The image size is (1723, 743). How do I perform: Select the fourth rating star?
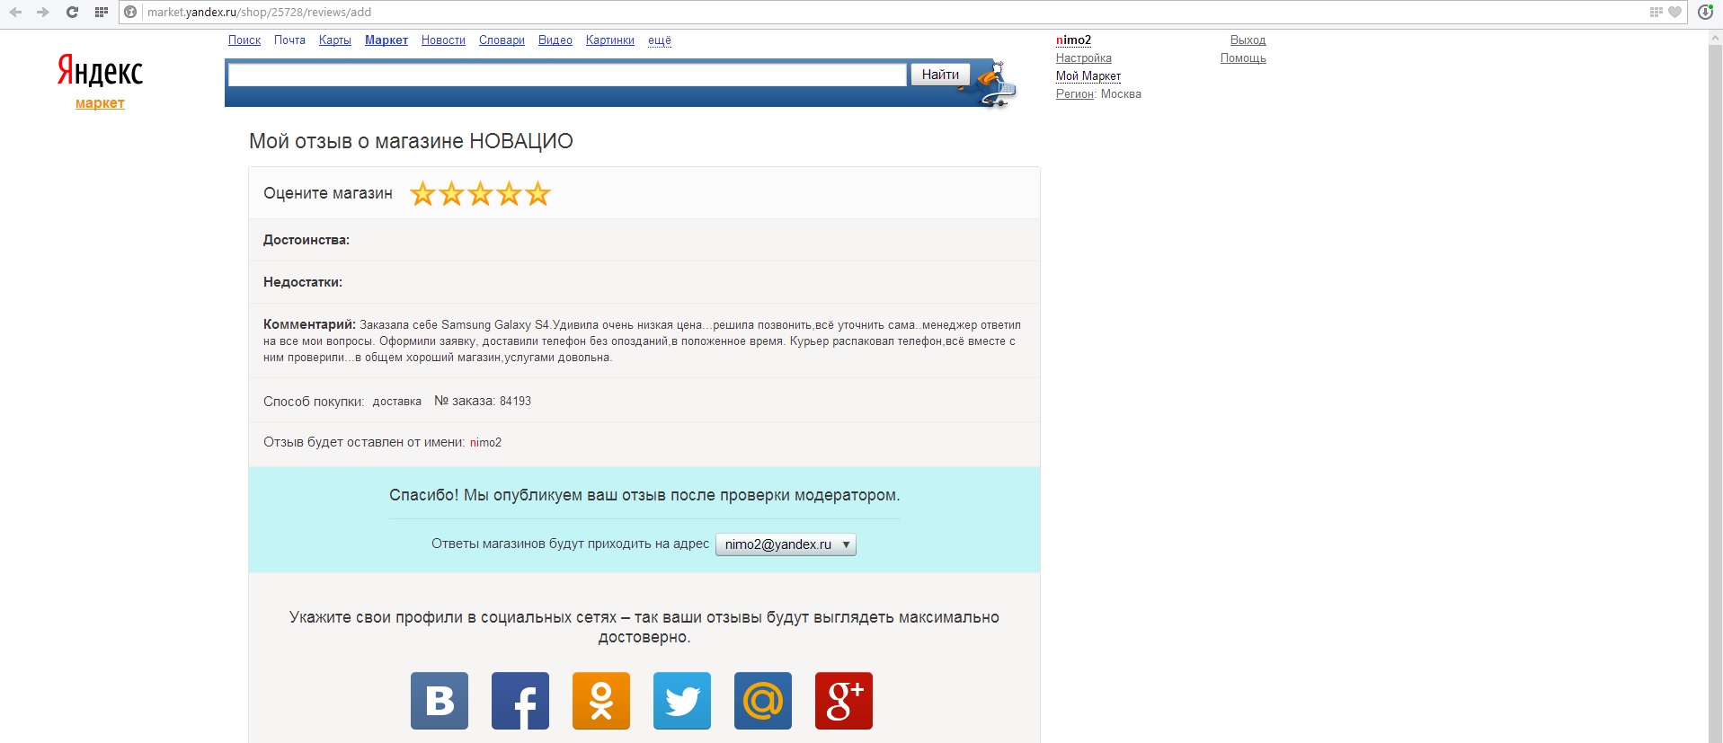(x=509, y=193)
